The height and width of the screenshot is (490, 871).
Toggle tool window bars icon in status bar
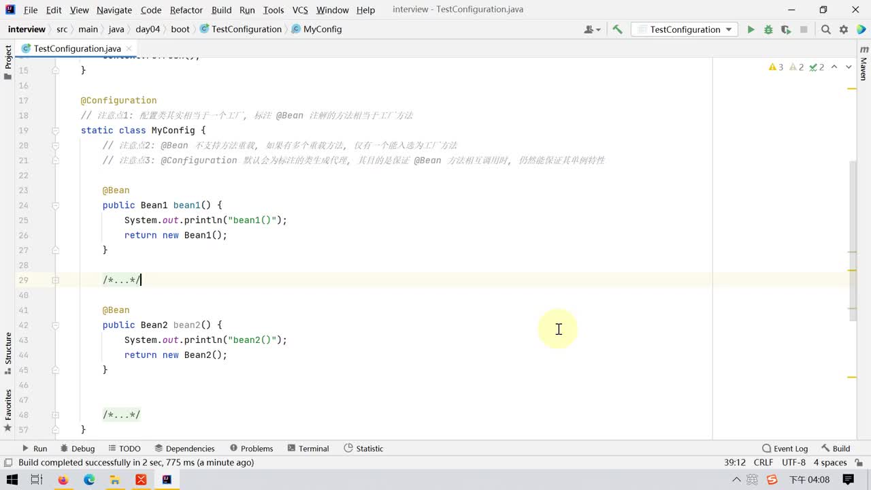[8, 463]
